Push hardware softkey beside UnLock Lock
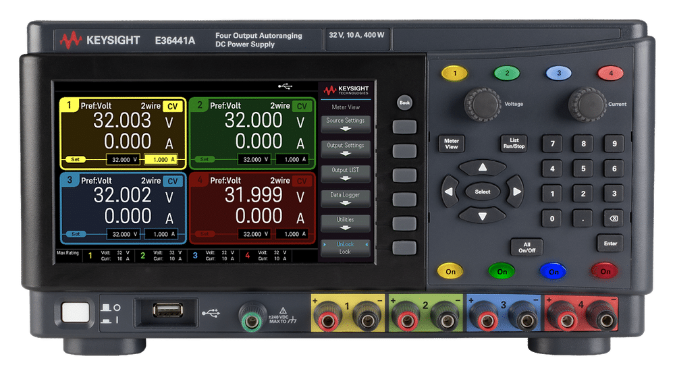 tap(404, 248)
